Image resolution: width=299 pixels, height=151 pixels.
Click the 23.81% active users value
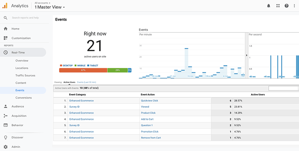pyautogui.click(x=238, y=107)
